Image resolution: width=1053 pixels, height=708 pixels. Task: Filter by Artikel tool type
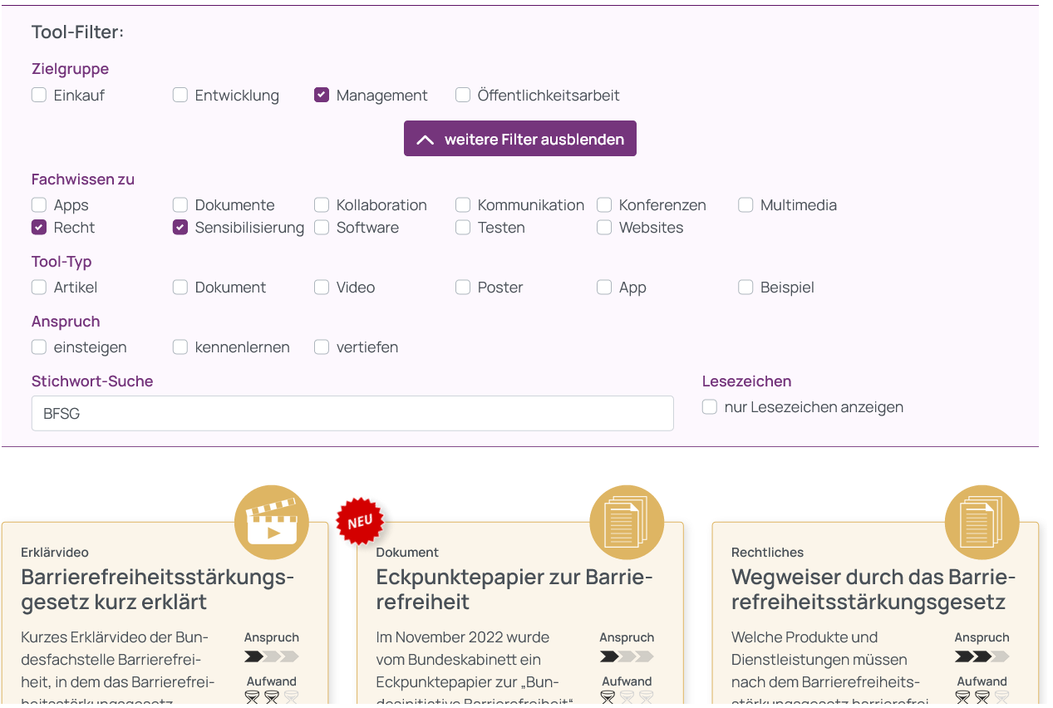[x=39, y=287]
